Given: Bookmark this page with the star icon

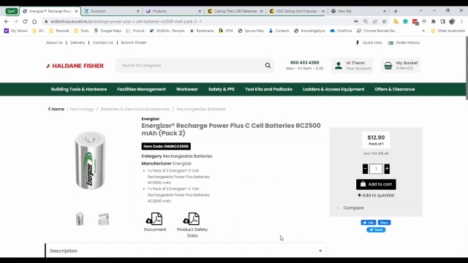Looking at the screenshot, I should pyautogui.click(x=384, y=21).
